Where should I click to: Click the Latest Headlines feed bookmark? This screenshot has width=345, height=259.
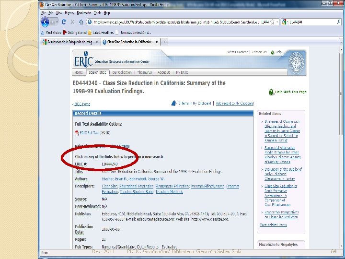(x=101, y=33)
